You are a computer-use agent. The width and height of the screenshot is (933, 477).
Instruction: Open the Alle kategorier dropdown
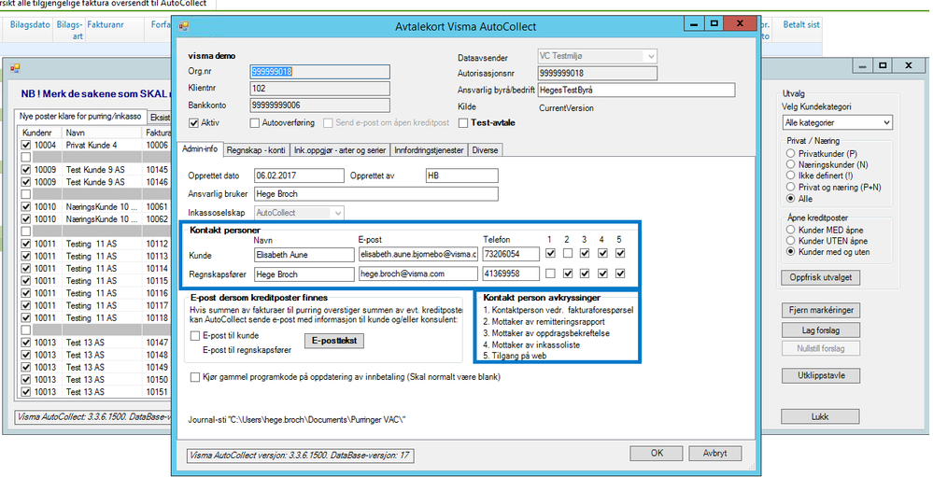837,122
